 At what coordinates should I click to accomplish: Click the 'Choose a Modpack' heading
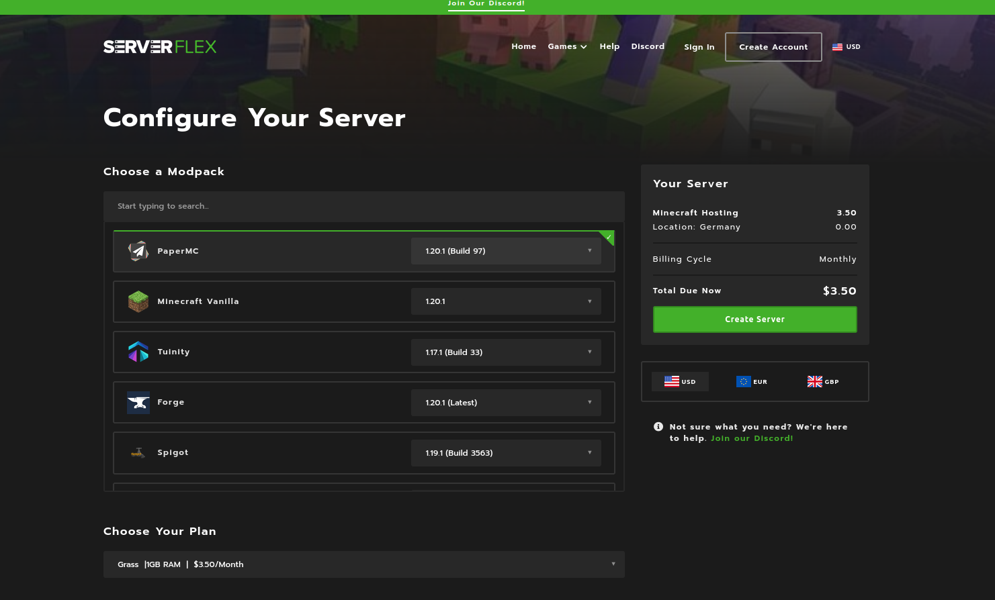tap(164, 172)
